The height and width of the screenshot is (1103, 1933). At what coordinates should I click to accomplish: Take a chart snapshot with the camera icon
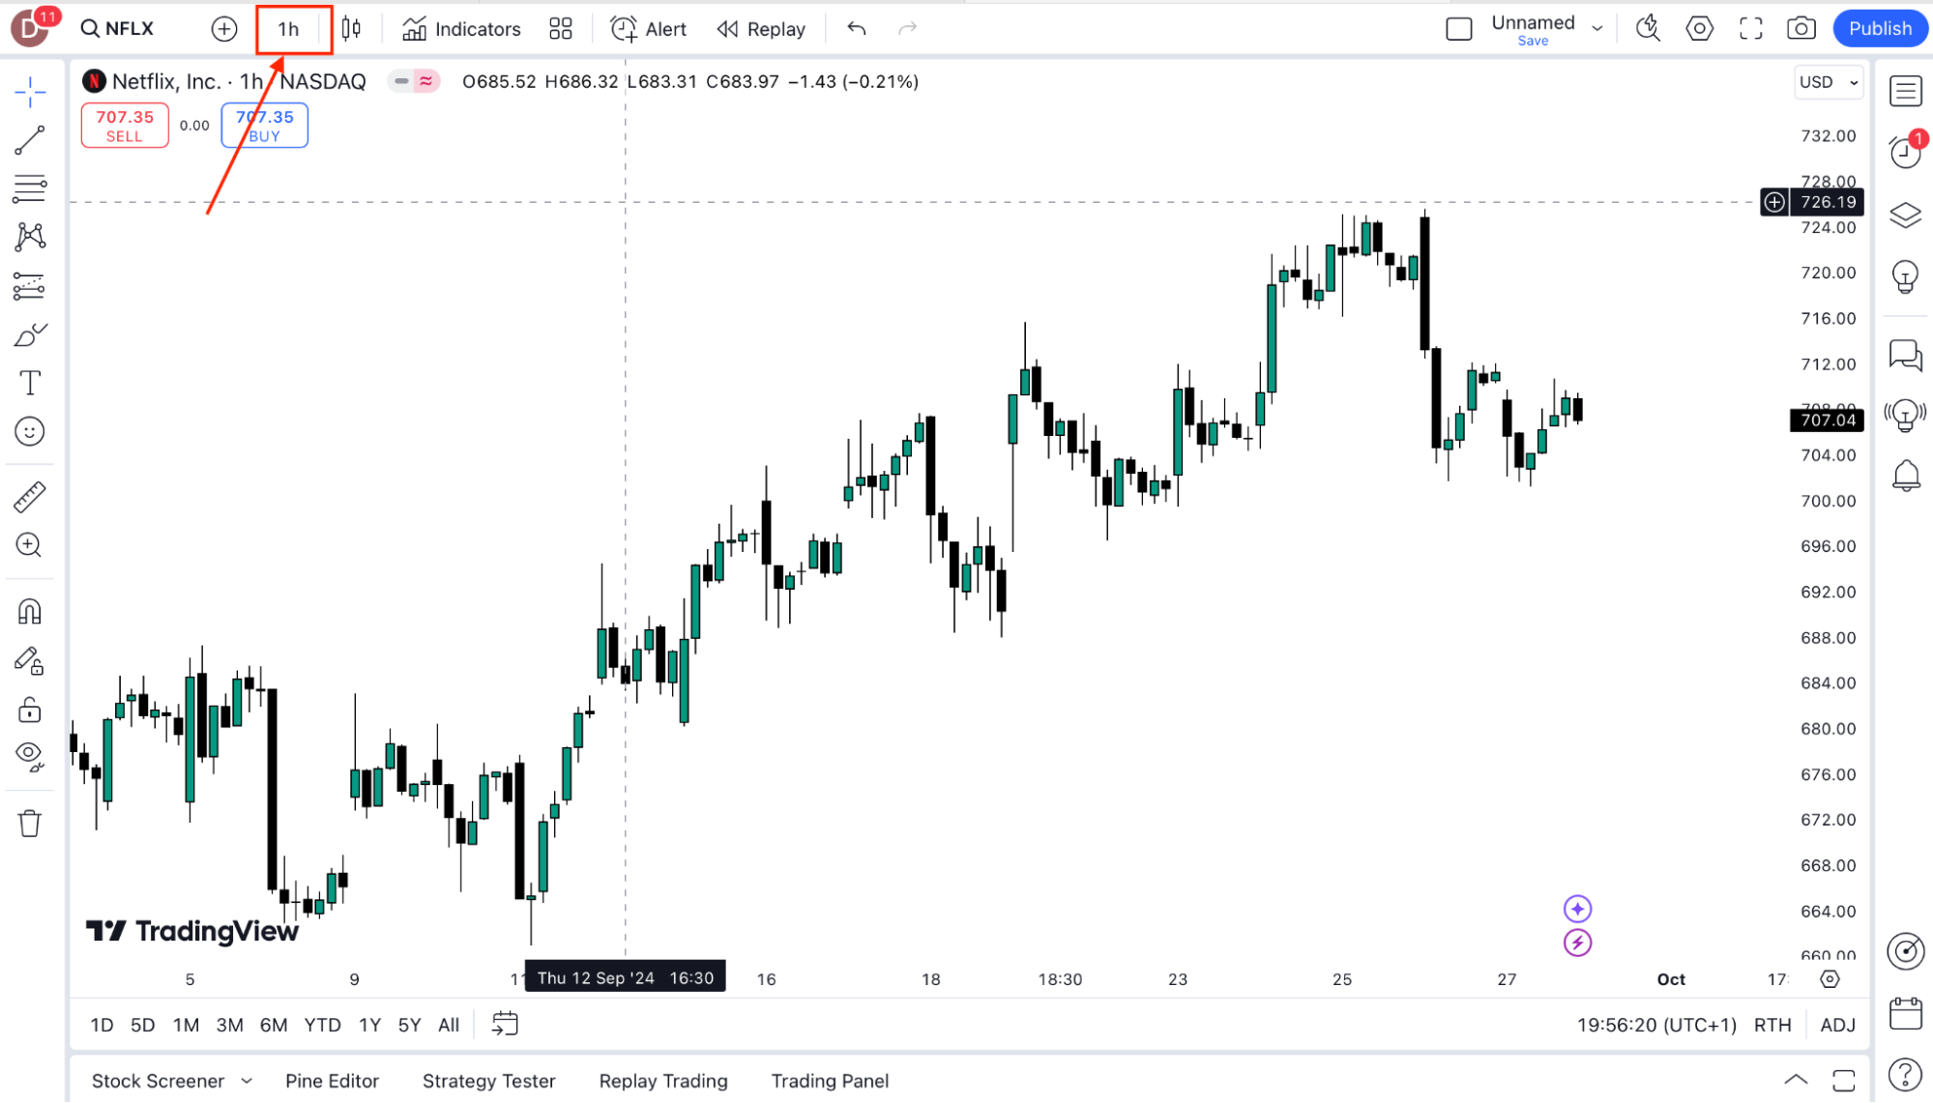pos(1801,29)
